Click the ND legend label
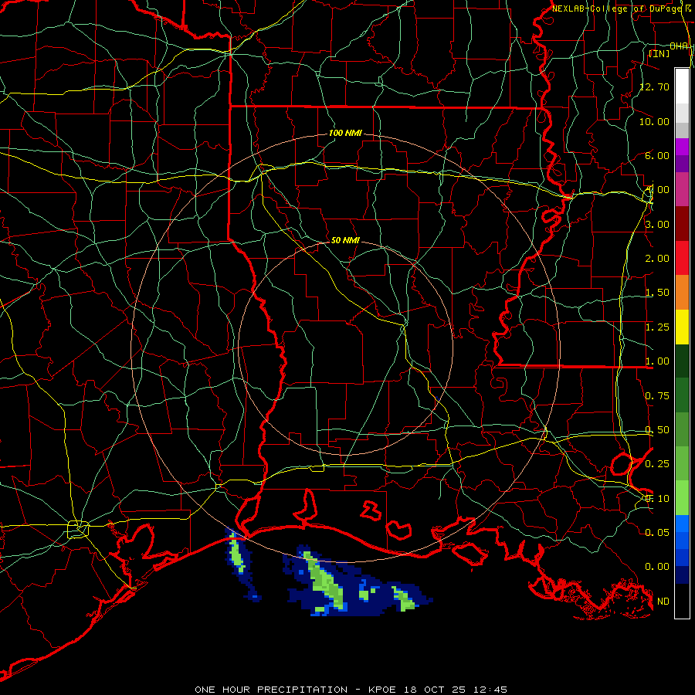The image size is (695, 695). 663,602
